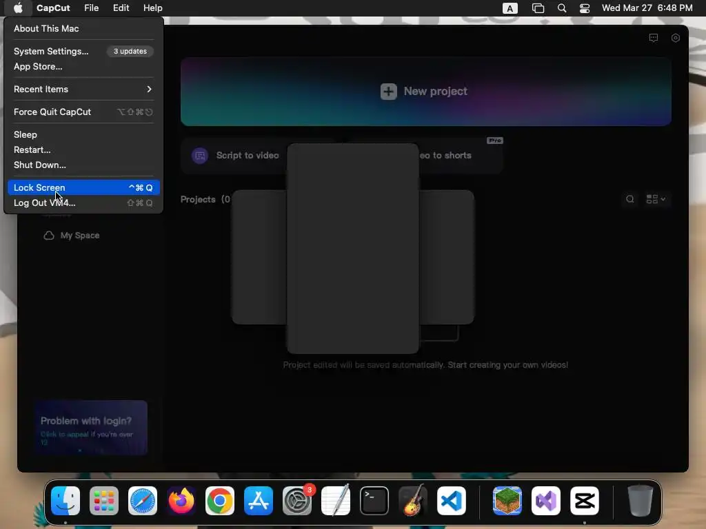Open Control Center icon

tap(585, 8)
